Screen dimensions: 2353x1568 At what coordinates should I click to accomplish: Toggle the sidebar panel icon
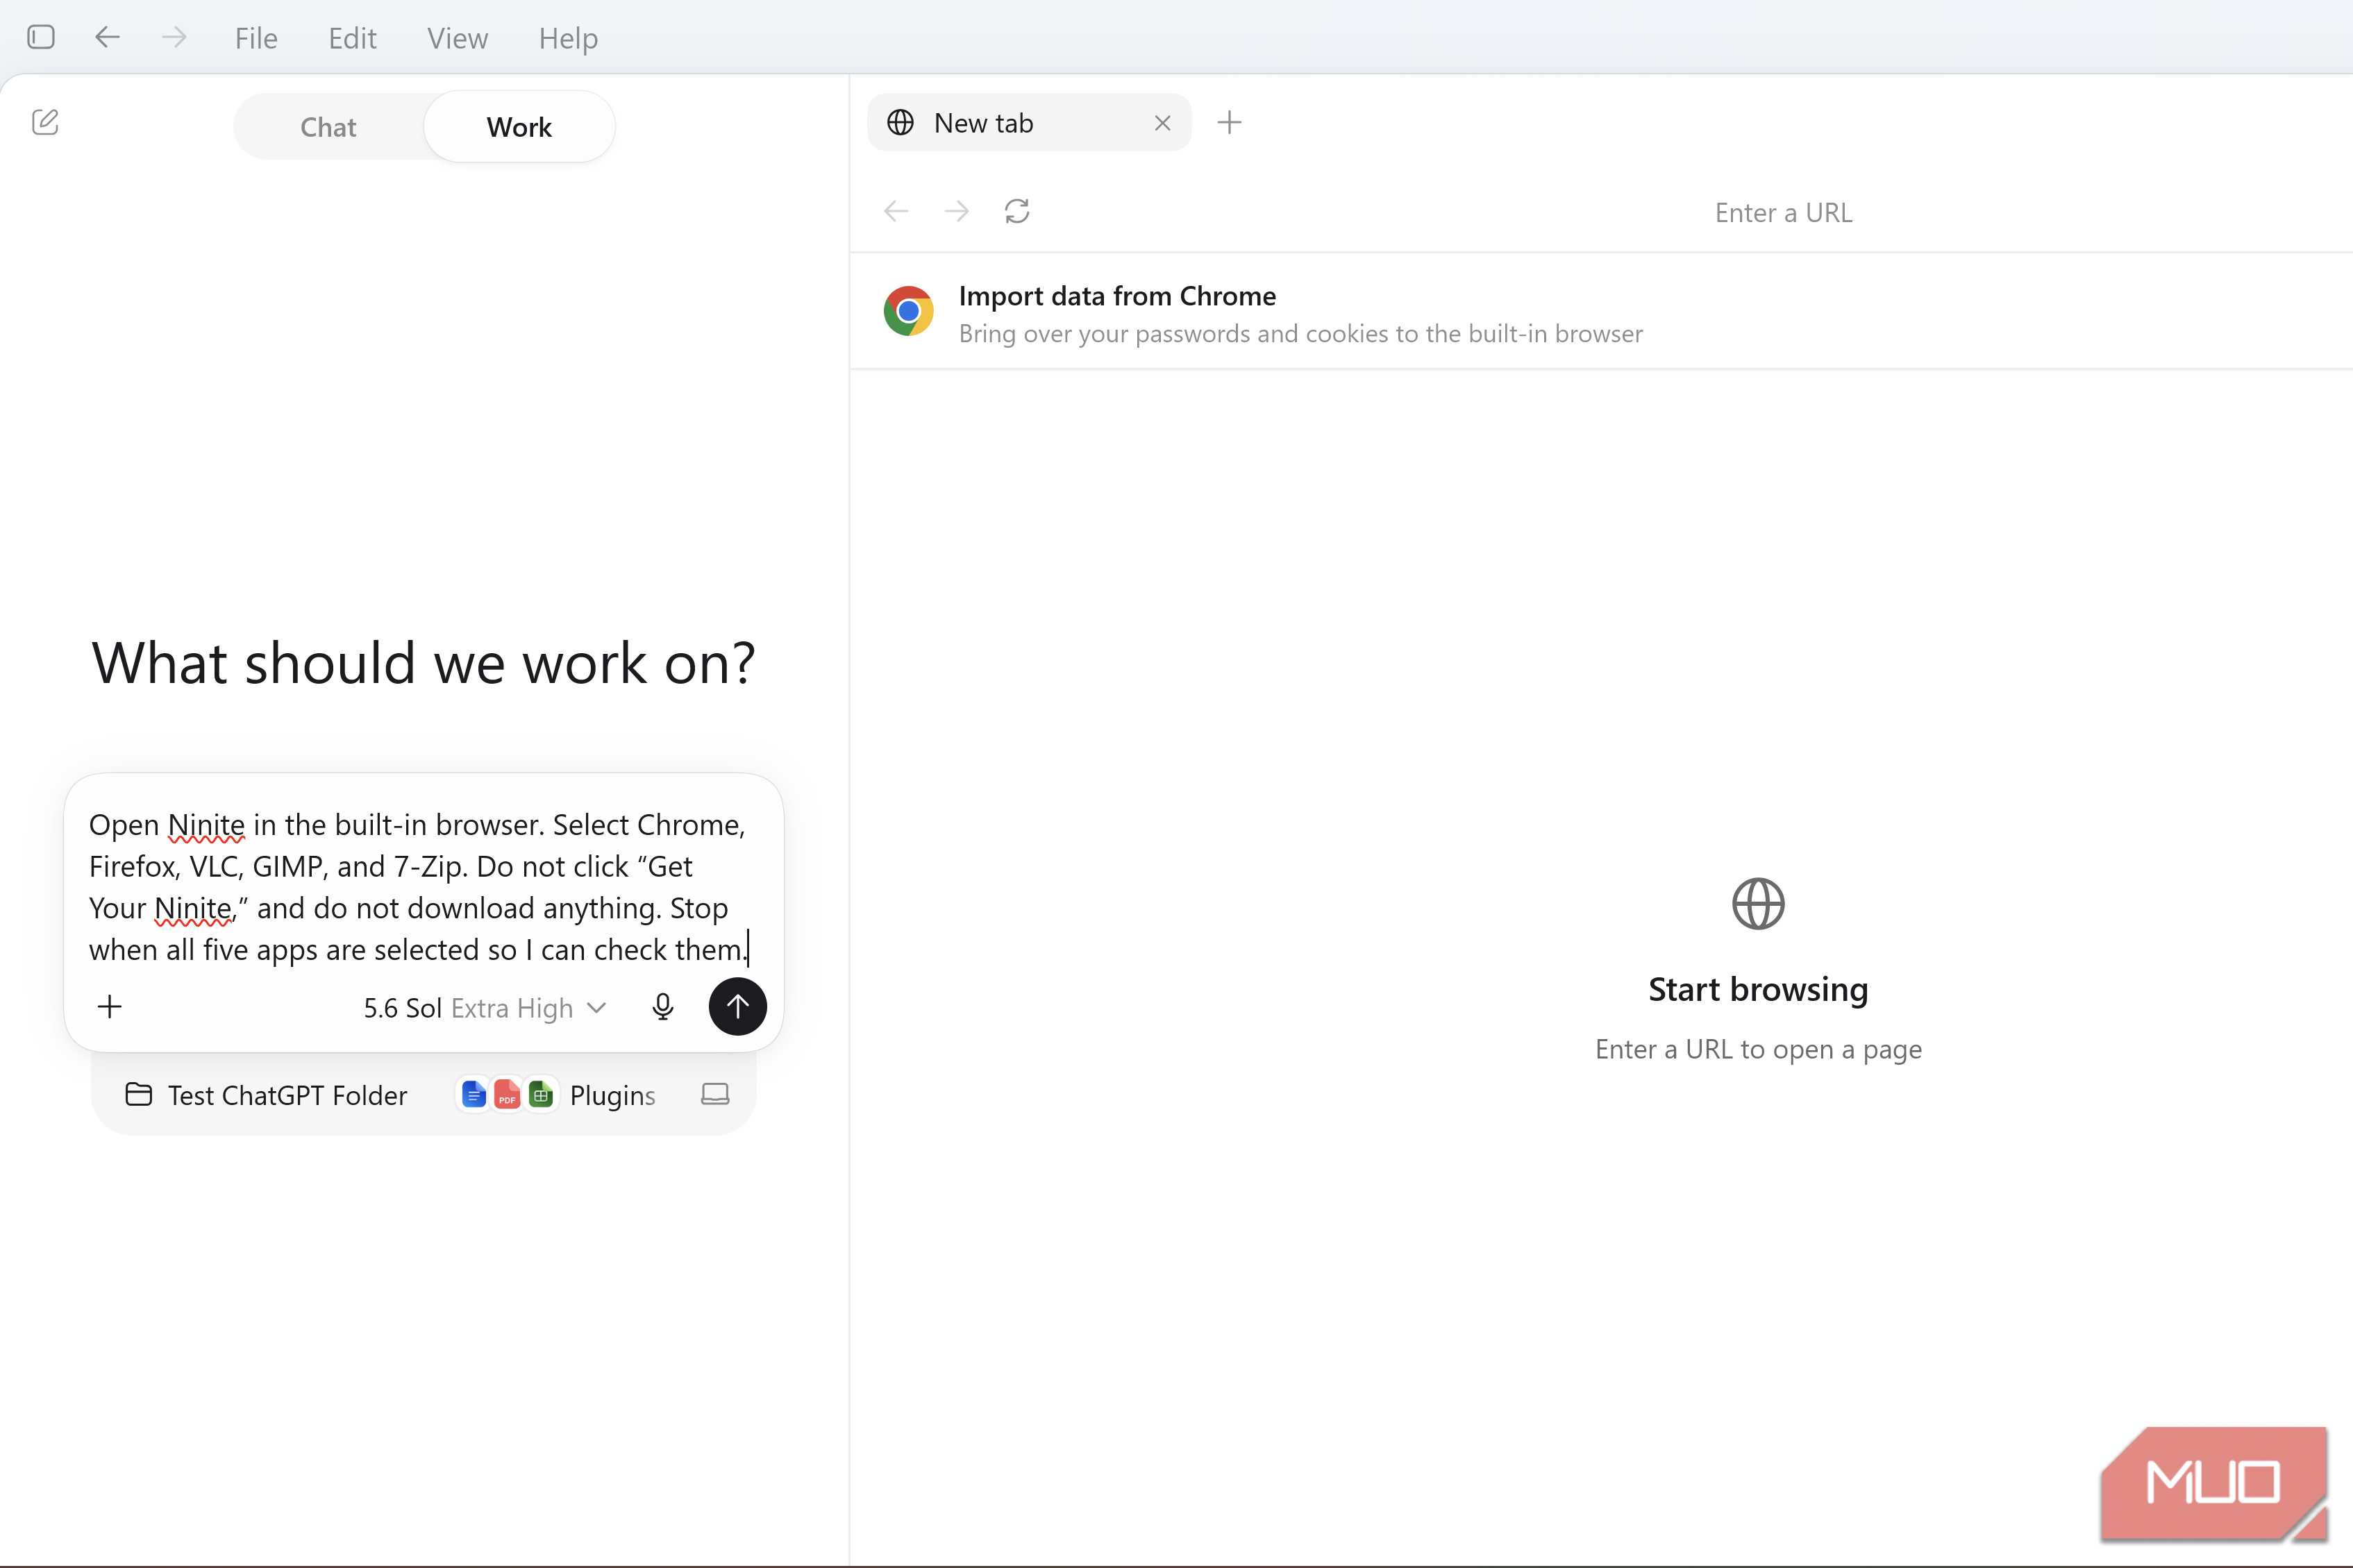pos(41,37)
